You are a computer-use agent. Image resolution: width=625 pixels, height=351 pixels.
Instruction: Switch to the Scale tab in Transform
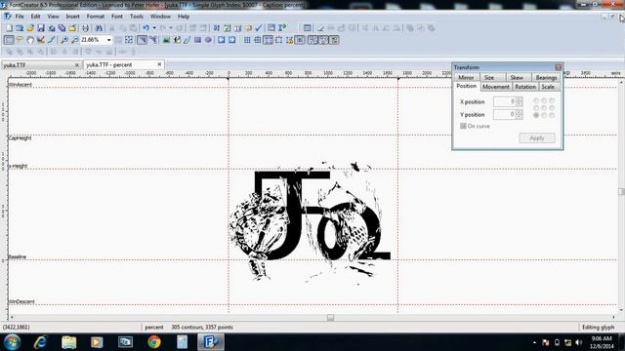coord(548,87)
